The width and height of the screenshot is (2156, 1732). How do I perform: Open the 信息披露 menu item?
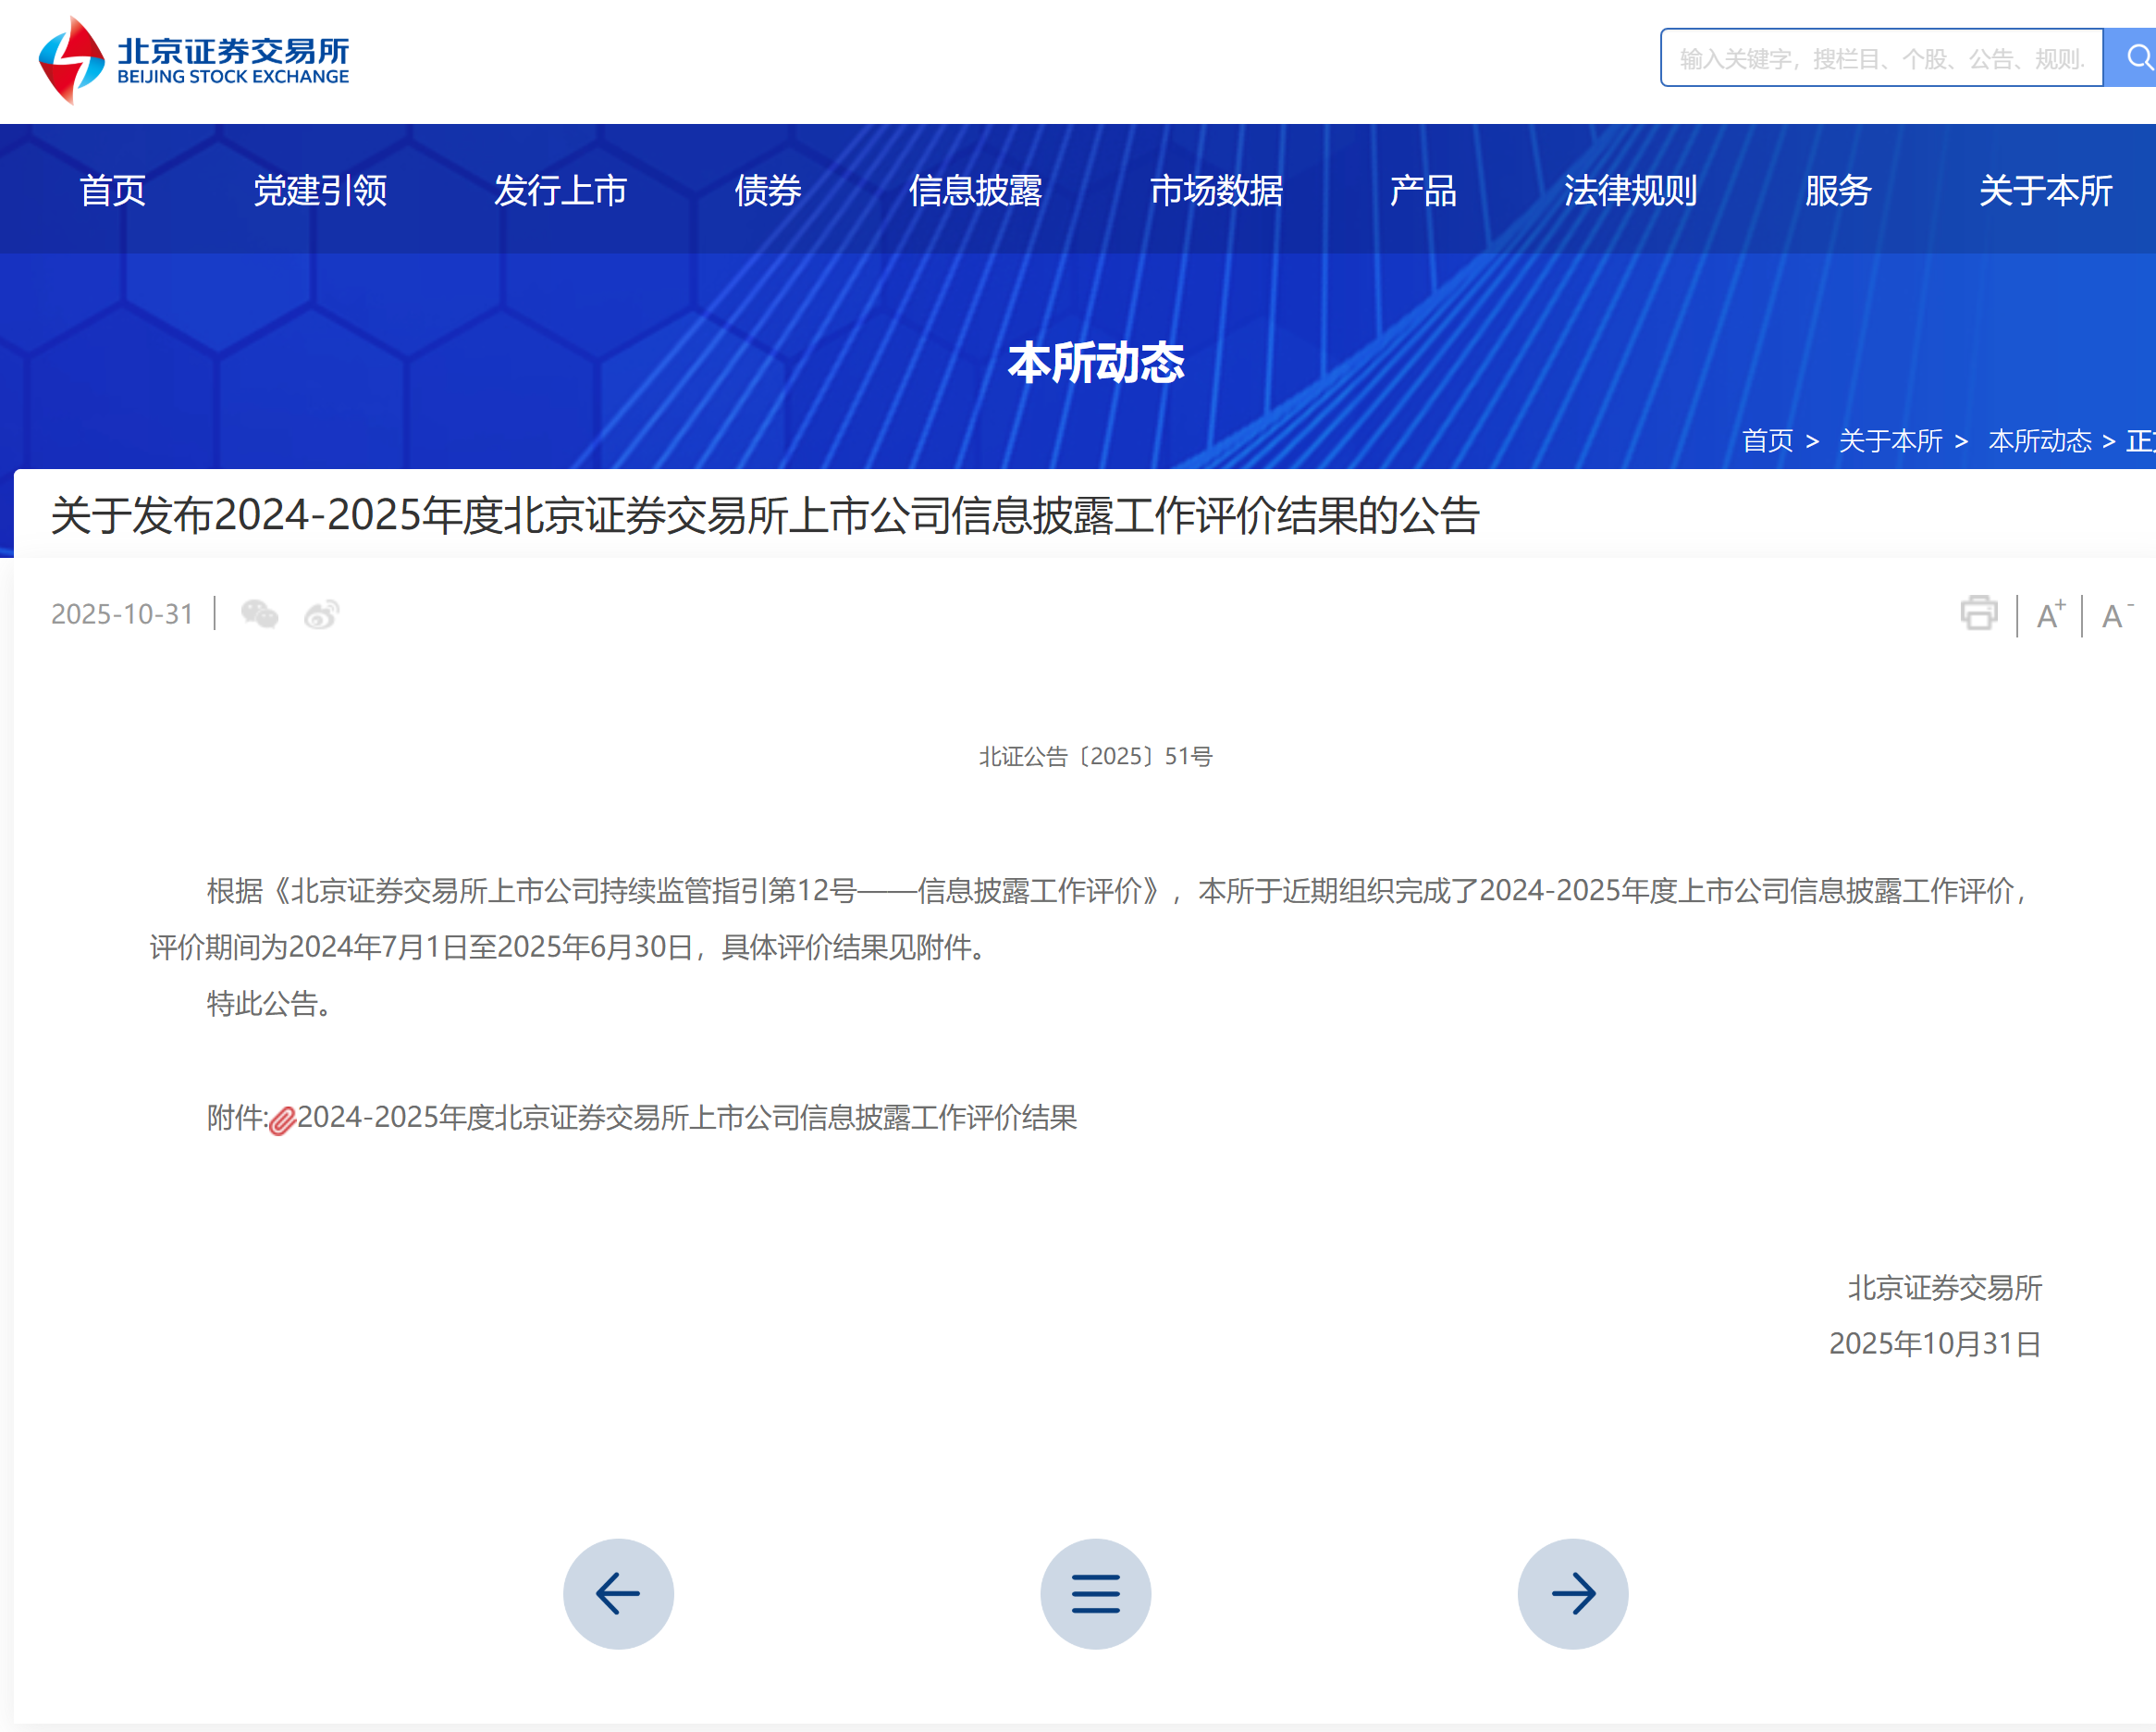click(x=975, y=190)
